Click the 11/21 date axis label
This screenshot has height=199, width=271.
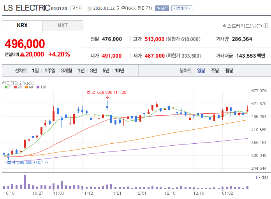pyautogui.click(x=116, y=193)
